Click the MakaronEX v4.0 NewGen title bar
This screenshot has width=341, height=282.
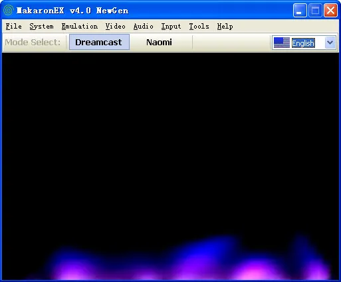coord(72,11)
